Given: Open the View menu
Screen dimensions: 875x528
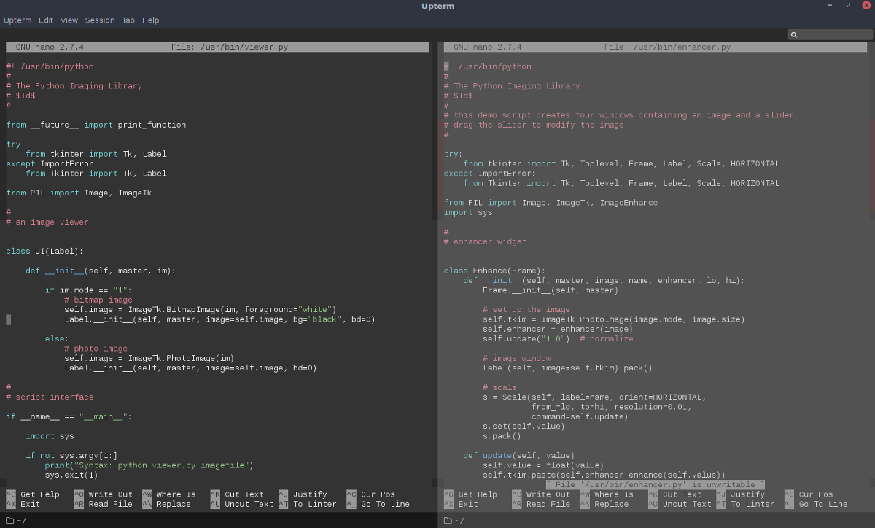Looking at the screenshot, I should (x=69, y=20).
